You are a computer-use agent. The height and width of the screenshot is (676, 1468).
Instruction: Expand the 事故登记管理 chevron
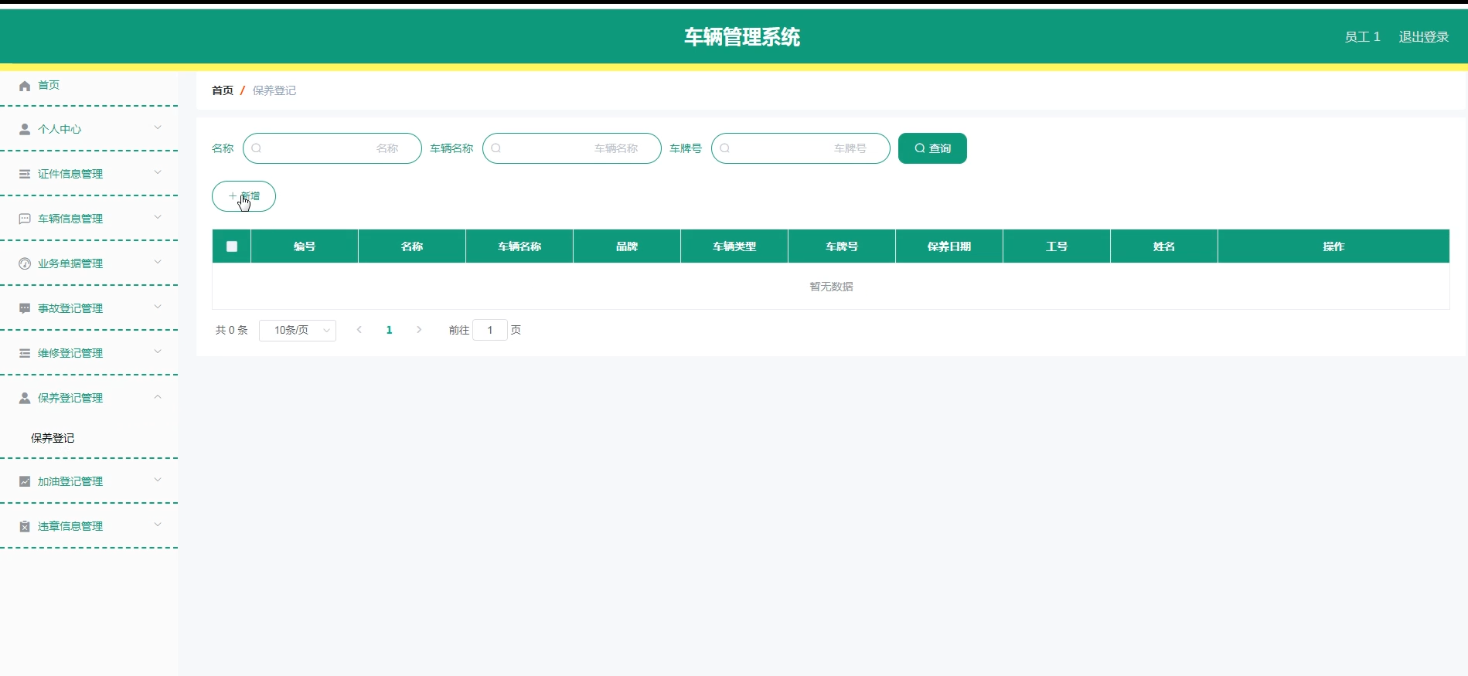[x=158, y=307]
